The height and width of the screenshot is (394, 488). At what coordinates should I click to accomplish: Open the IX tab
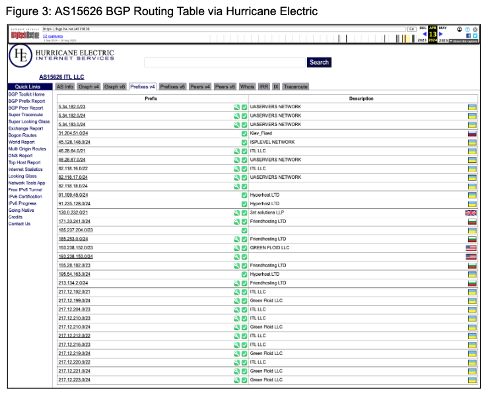pyautogui.click(x=276, y=86)
